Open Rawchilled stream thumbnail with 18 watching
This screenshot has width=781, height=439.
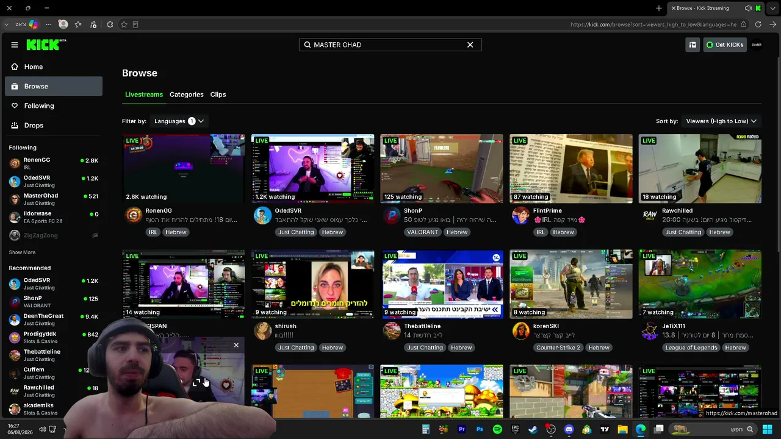coord(700,168)
